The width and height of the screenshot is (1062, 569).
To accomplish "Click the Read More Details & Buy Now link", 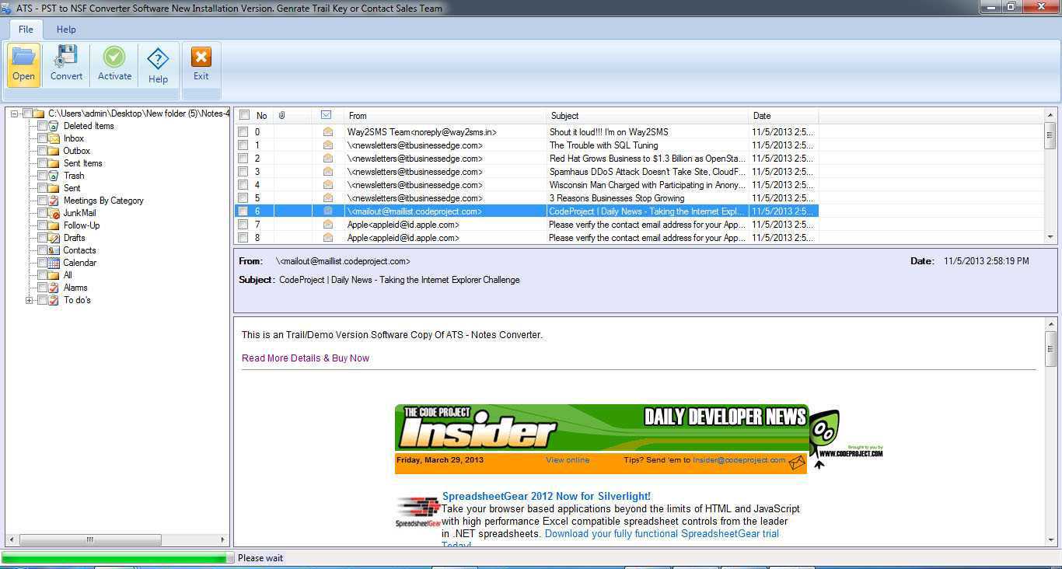I will pyautogui.click(x=305, y=358).
